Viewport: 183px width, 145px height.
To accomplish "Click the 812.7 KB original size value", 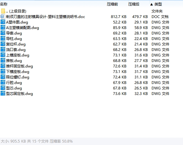I will [x=119, y=17].
